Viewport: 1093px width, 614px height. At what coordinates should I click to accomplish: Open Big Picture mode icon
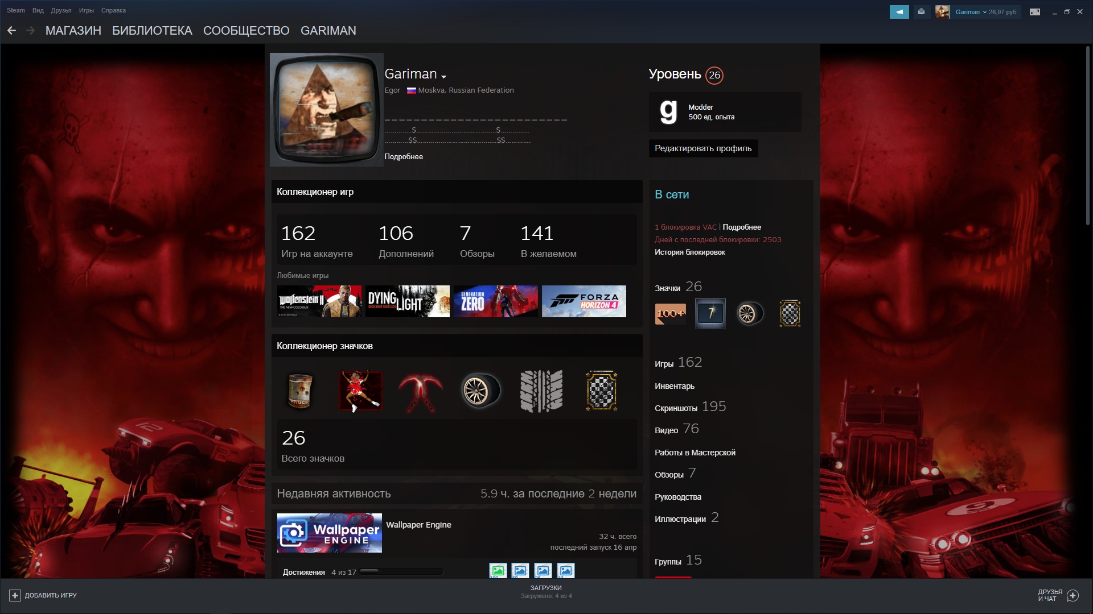coord(1035,12)
